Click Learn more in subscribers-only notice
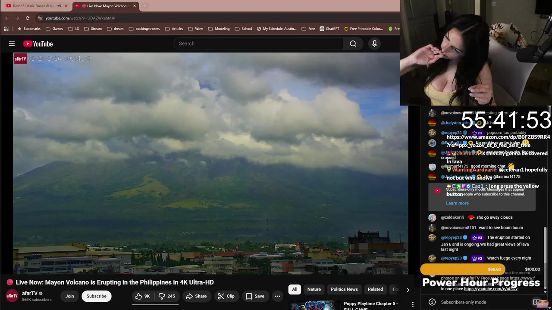Image resolution: width=552 pixels, height=310 pixels. 457,203
